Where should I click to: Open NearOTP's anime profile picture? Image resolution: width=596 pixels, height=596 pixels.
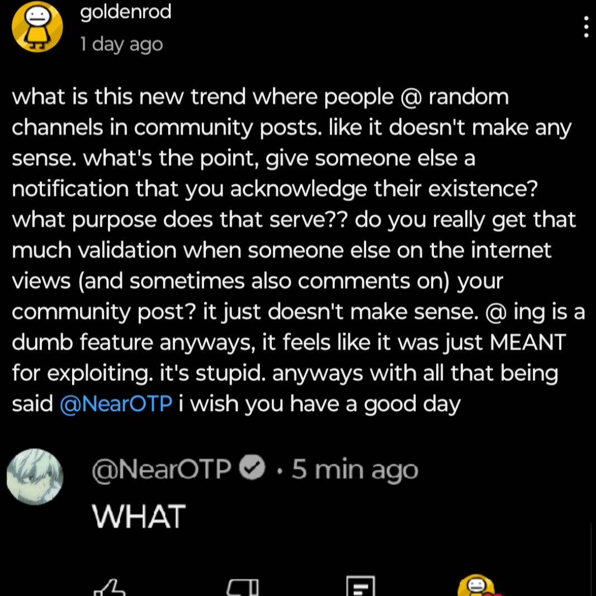coord(35,477)
